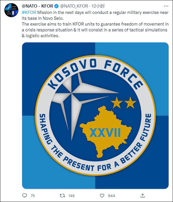
Task: View the 75 replies count
Action: (33, 196)
